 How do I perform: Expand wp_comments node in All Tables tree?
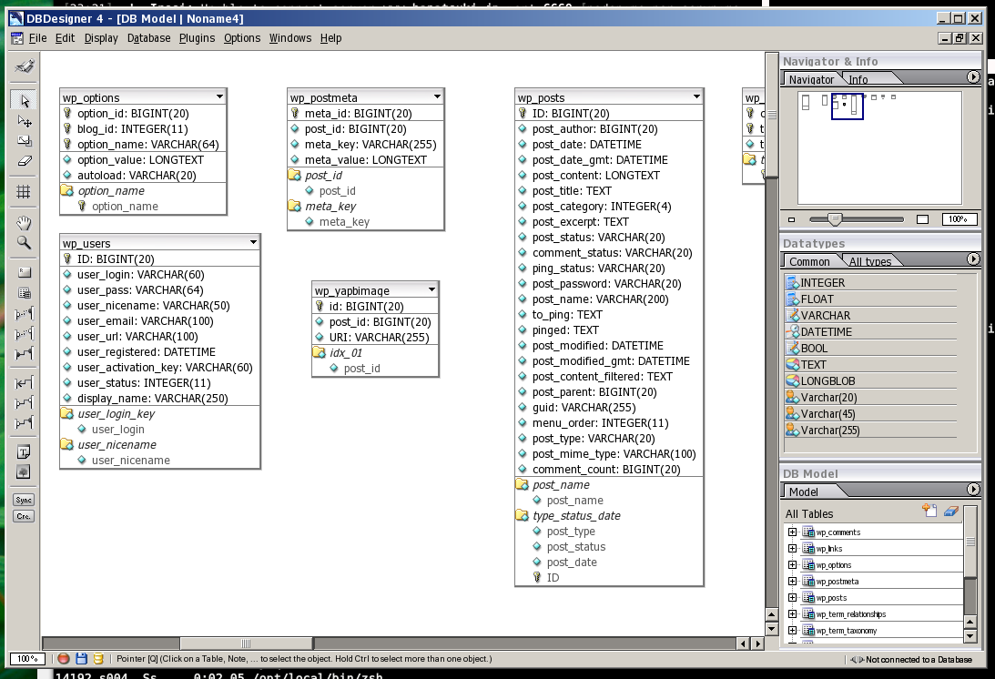point(792,532)
